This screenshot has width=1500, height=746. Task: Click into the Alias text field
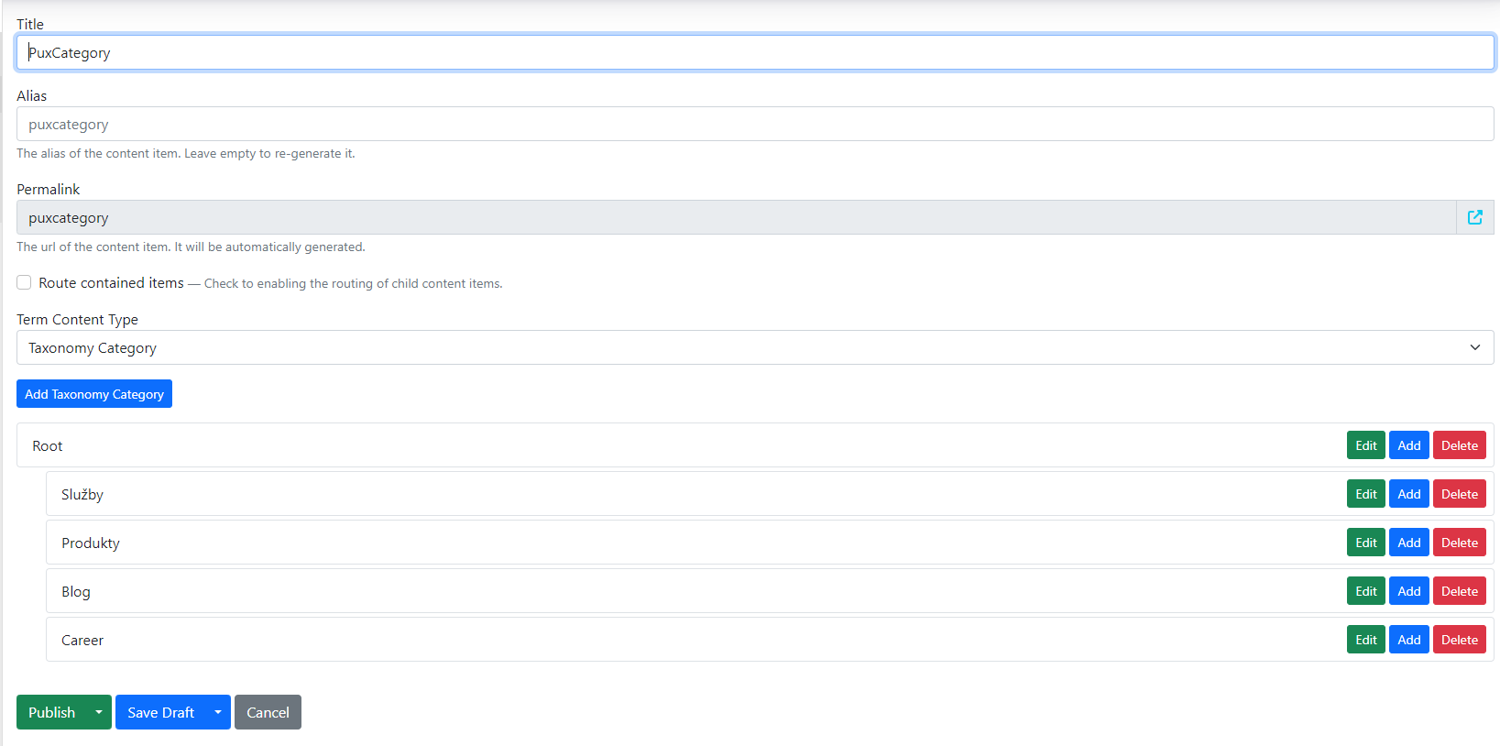tap(754, 125)
